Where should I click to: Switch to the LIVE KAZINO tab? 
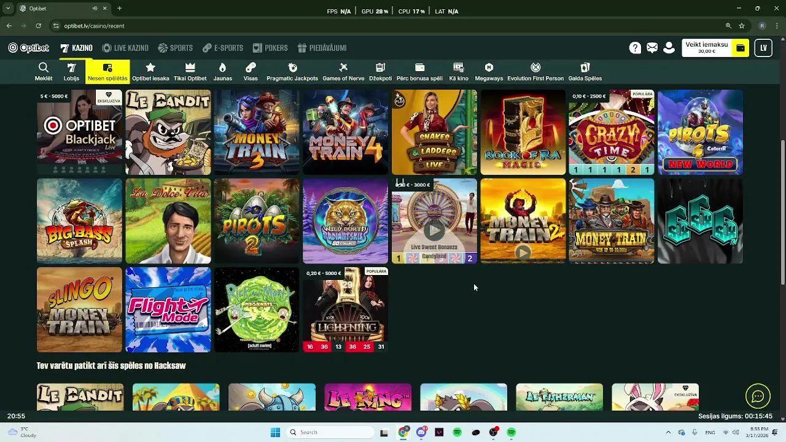[125, 48]
